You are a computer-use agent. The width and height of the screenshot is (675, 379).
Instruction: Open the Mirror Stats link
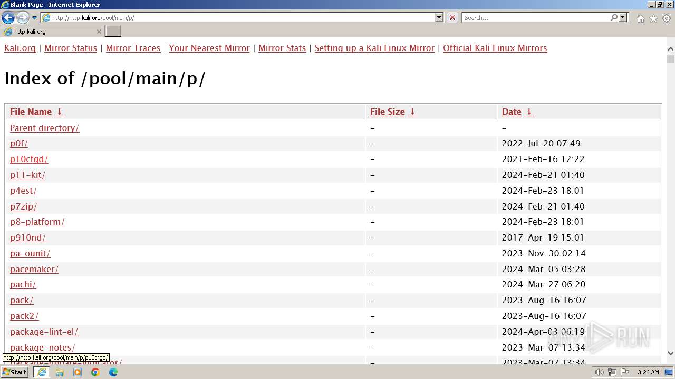point(282,48)
